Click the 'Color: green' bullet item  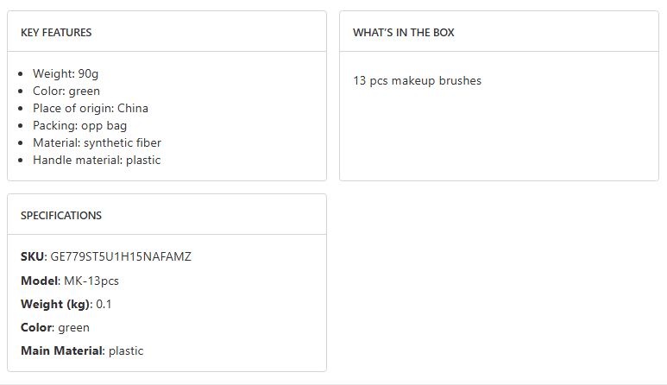coord(66,92)
